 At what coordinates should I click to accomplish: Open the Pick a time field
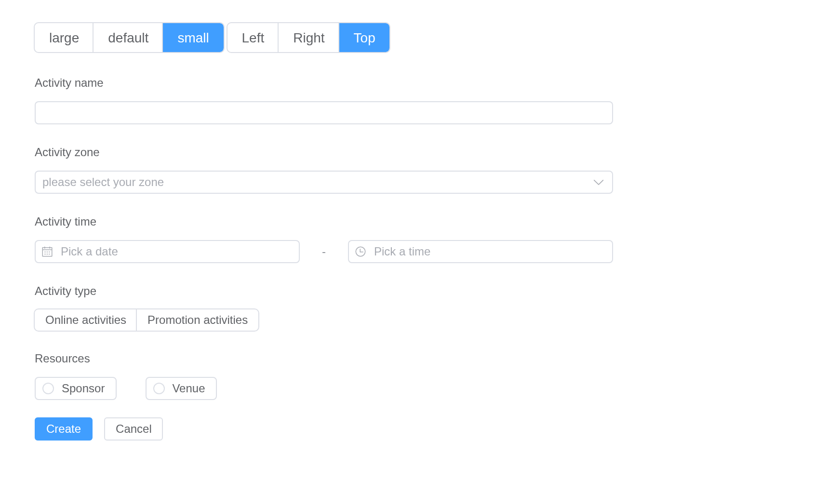tap(481, 252)
